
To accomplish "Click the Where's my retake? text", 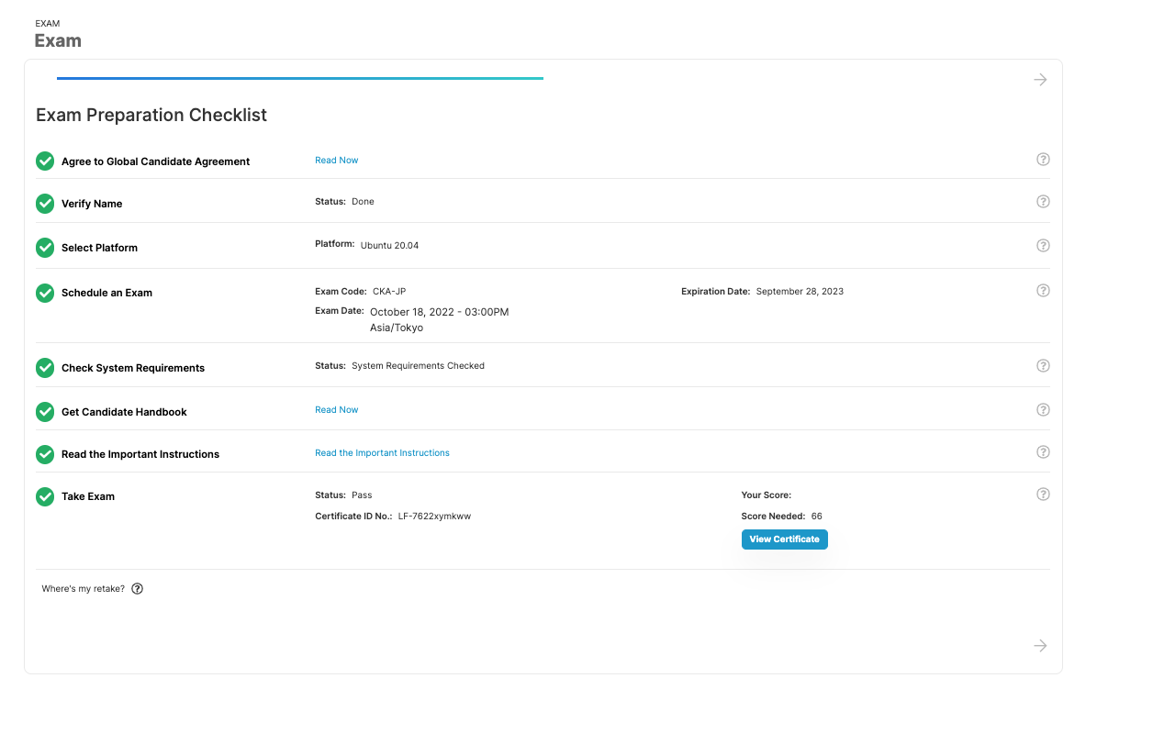I will (84, 589).
